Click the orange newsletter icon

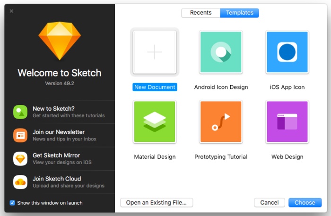[20, 136]
